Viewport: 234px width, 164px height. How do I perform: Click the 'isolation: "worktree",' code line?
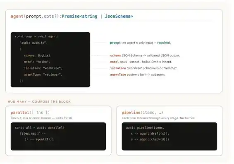click(43, 68)
